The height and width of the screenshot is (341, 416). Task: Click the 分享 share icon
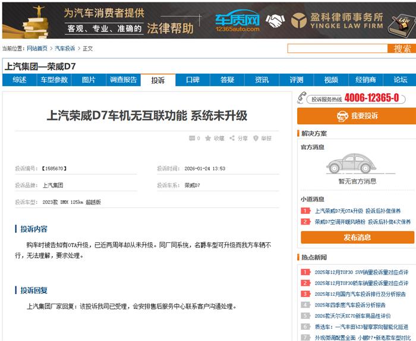(232, 138)
